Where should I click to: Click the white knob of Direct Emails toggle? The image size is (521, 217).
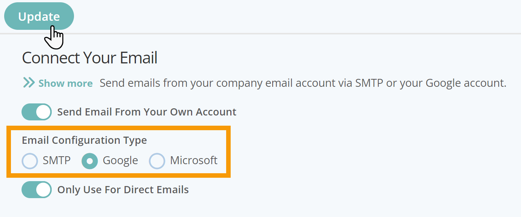tap(44, 190)
